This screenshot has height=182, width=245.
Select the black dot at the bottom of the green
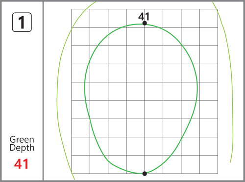(x=145, y=174)
